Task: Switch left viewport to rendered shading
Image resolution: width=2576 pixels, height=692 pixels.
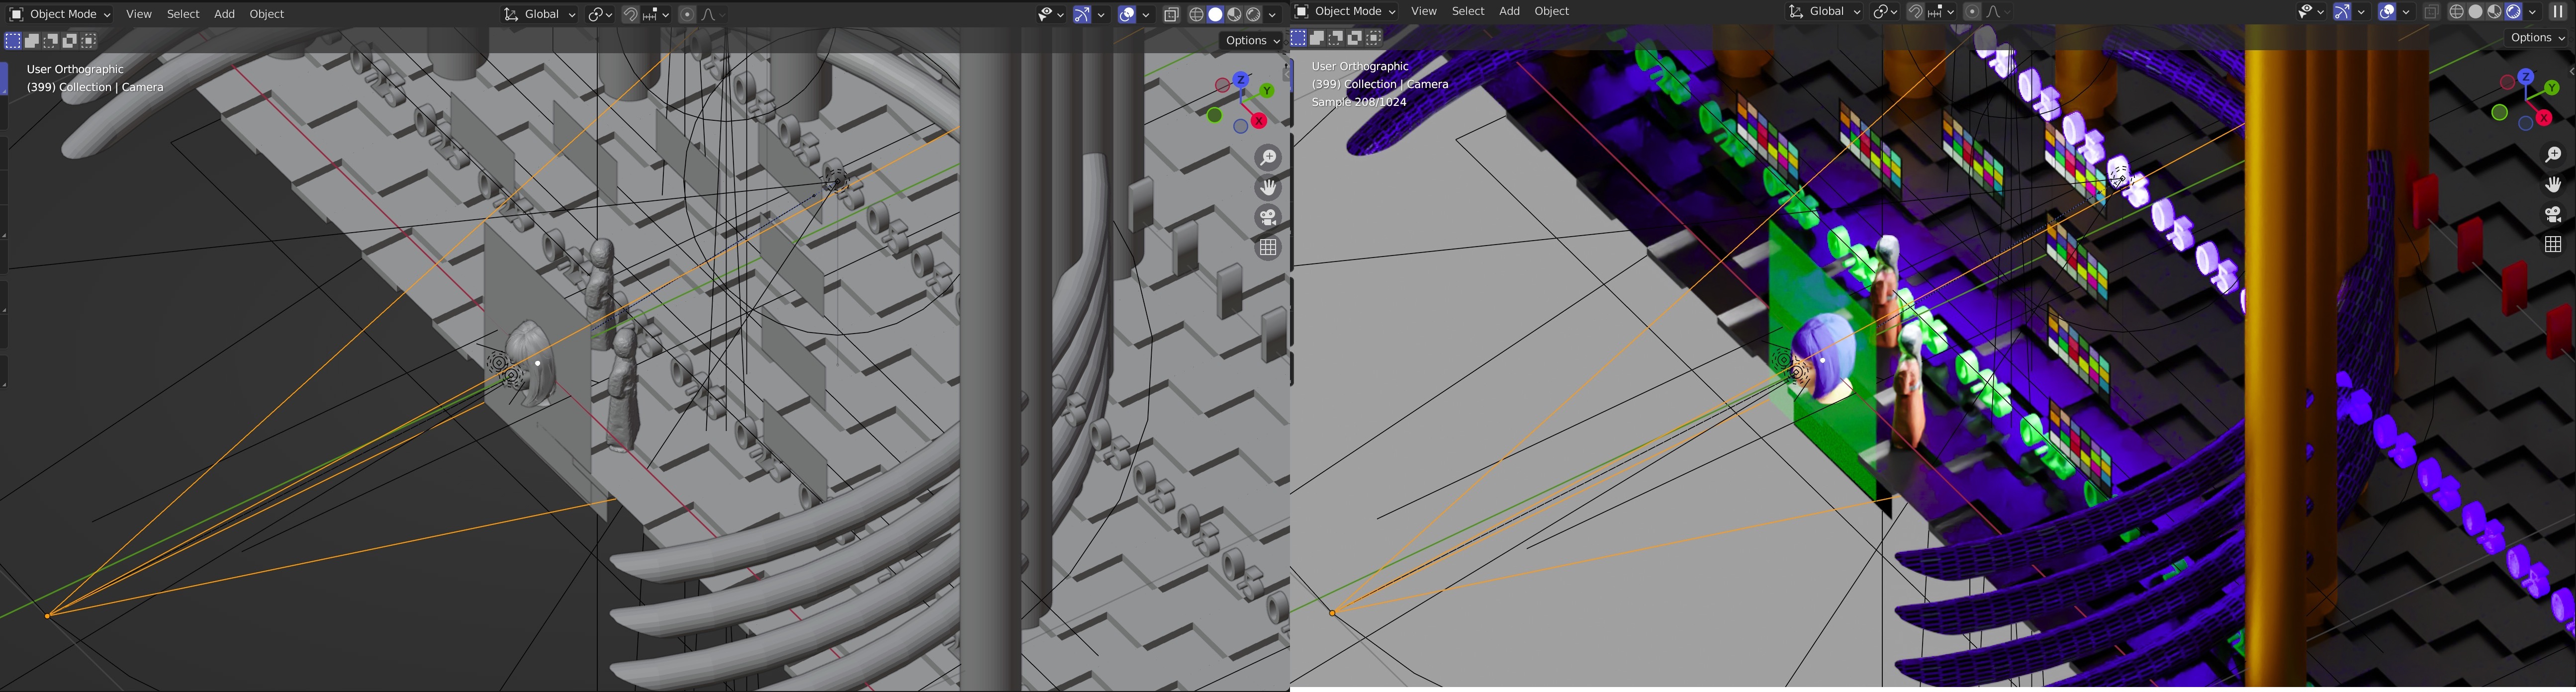Action: [x=1254, y=14]
